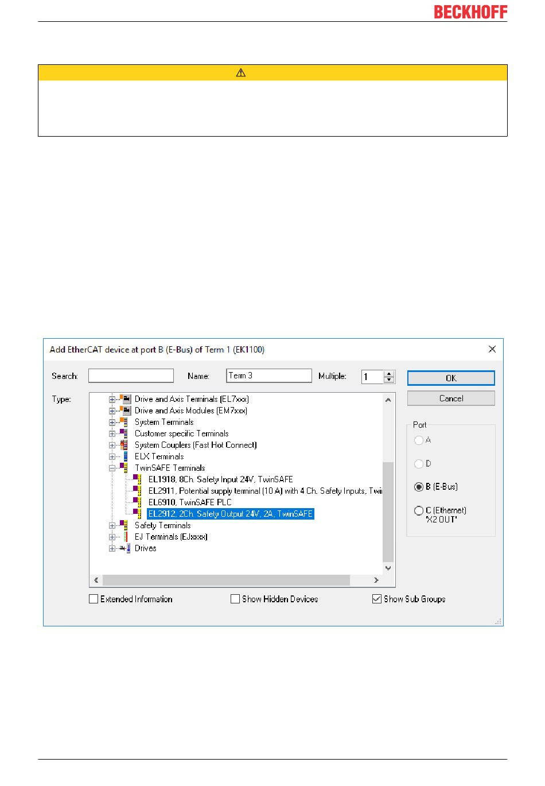
Task: Click the horizontal scrollbar right arrow
Action: click(376, 580)
